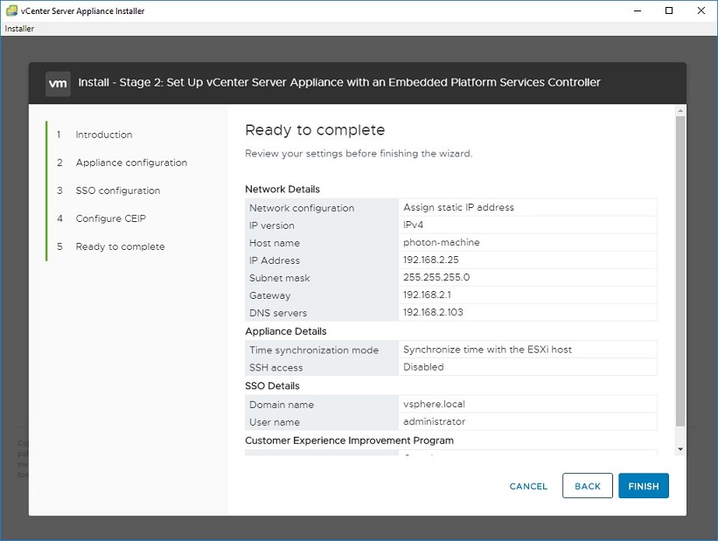Screen dimensions: 718x541
Task: Click the 'Time synchronization mode' row label
Action: click(314, 350)
